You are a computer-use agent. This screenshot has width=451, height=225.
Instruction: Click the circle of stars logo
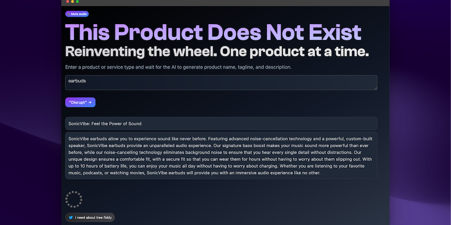click(x=74, y=199)
